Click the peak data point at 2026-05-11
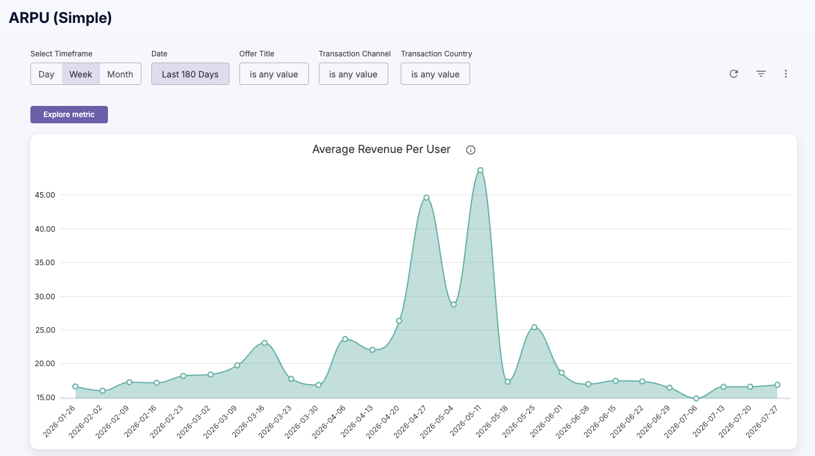The width and height of the screenshot is (815, 456). tap(480, 170)
